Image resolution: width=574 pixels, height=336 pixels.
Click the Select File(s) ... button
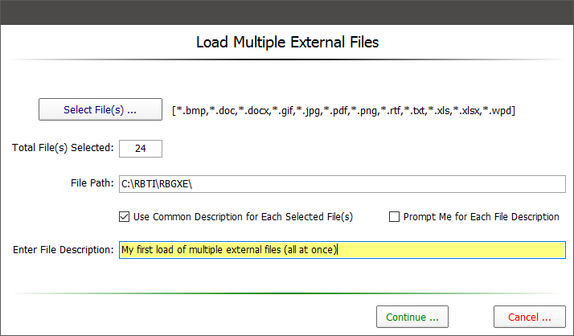point(100,110)
